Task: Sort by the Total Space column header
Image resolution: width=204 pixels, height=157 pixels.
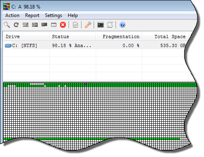Action: [x=165, y=37]
